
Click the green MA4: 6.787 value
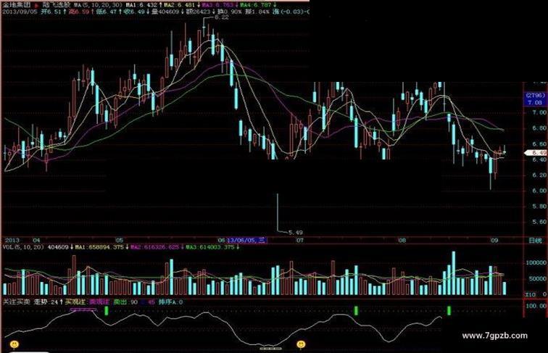[x=257, y=5]
